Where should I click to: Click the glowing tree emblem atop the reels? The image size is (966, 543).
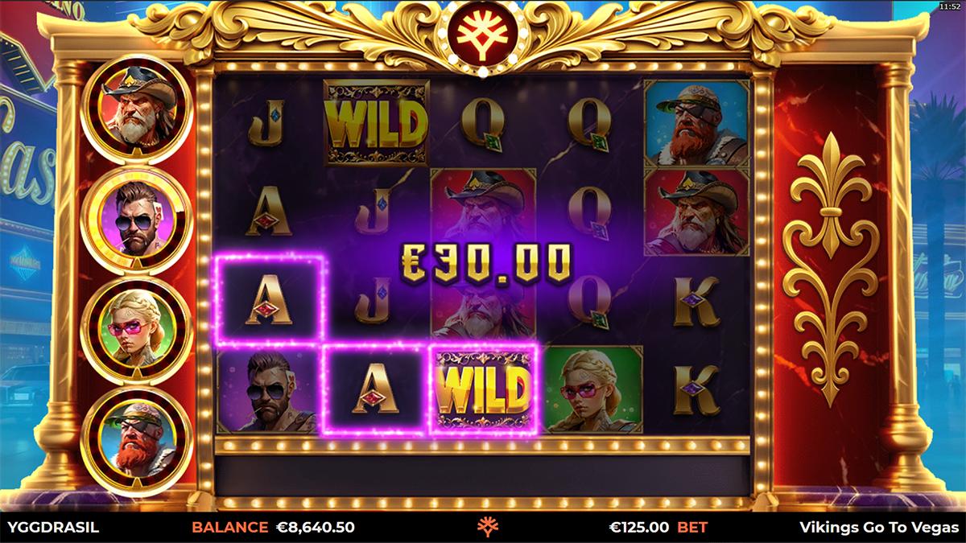(482, 36)
